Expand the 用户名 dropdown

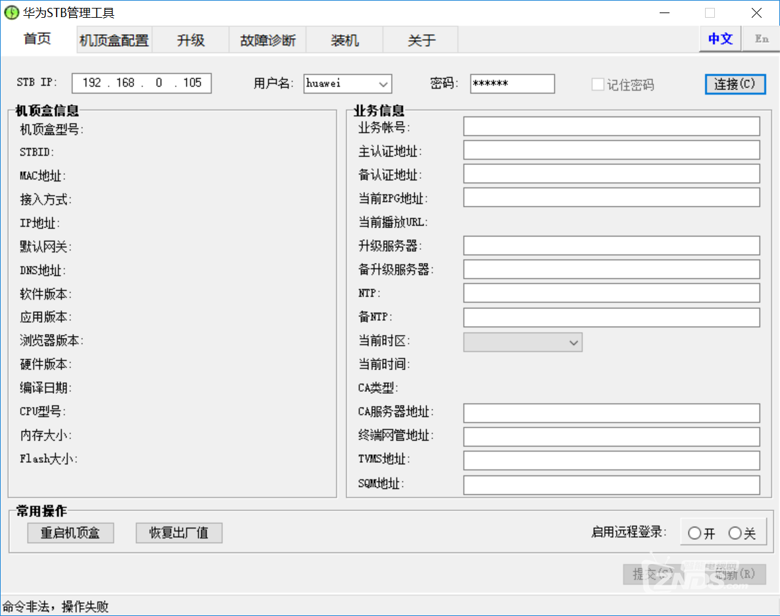point(383,84)
